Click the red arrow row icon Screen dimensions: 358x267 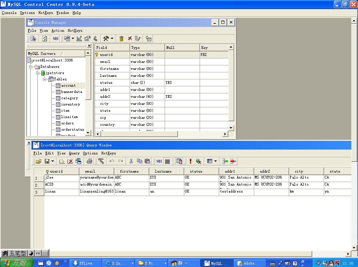tap(233, 161)
